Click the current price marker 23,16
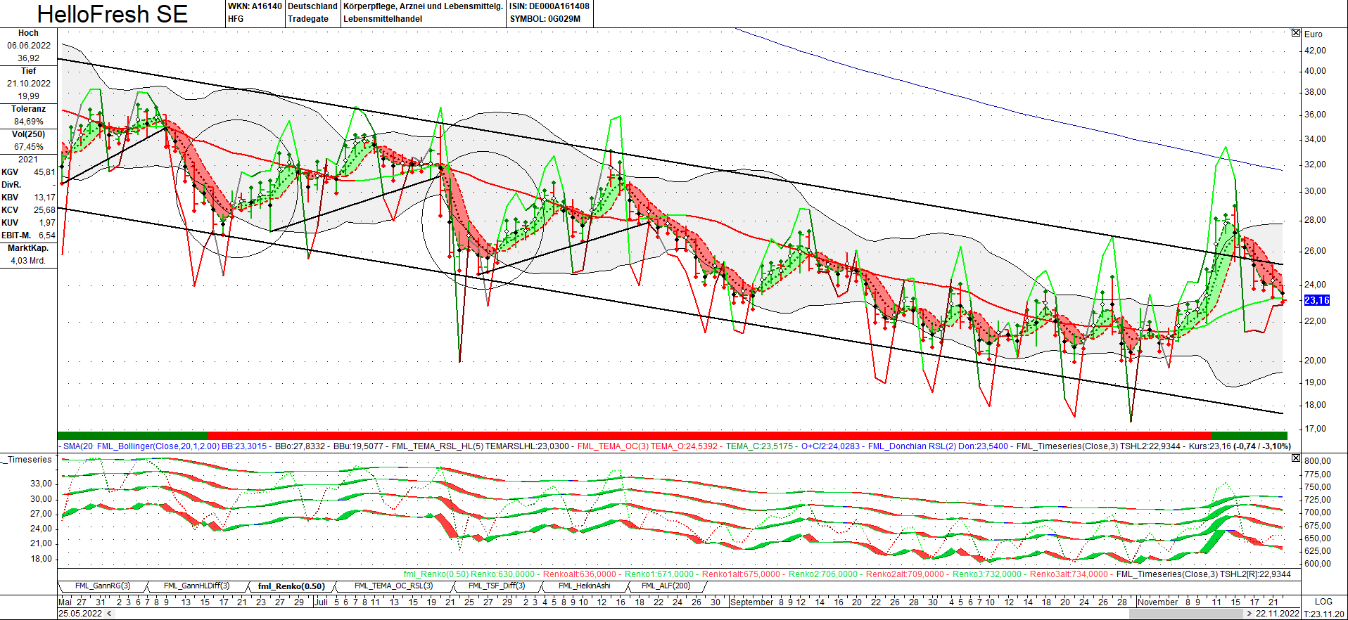This screenshot has width=1348, height=620. click(1317, 300)
